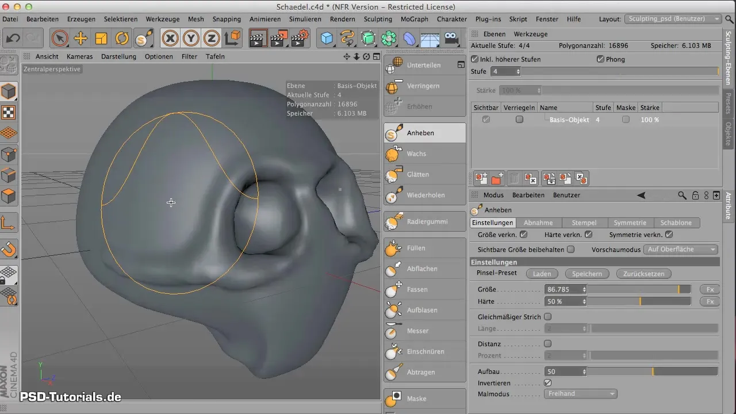This screenshot has height=414, width=736.
Task: Toggle the Phong checkbox
Action: pos(600,59)
